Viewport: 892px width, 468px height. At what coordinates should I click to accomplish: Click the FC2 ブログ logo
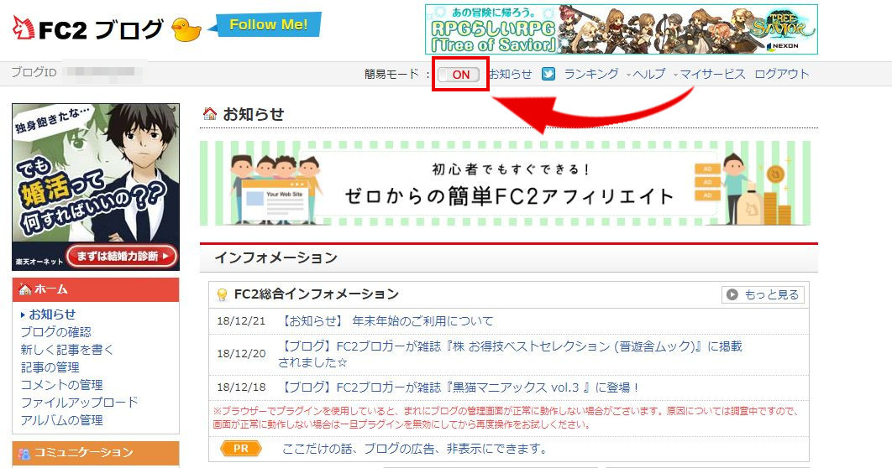[x=88, y=29]
